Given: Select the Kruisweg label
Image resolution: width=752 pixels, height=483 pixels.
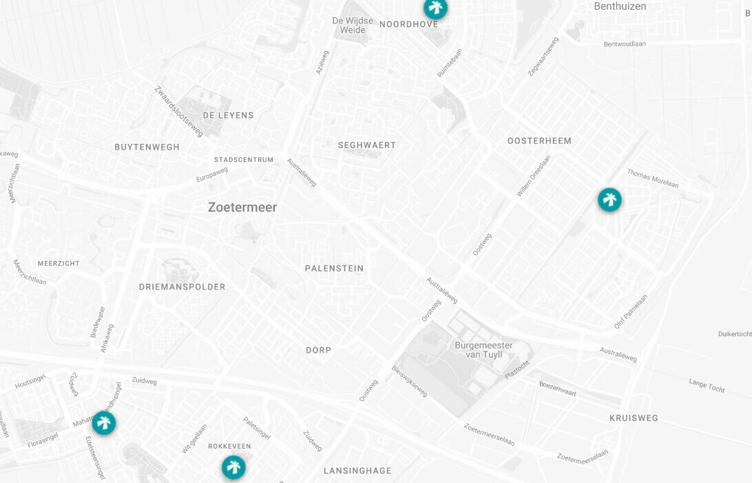Looking at the screenshot, I should pyautogui.click(x=634, y=418).
